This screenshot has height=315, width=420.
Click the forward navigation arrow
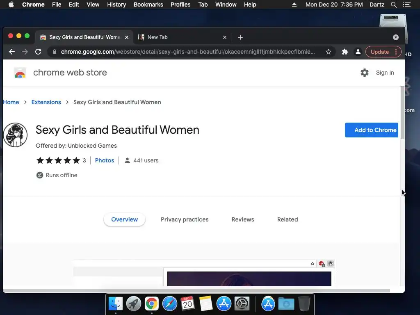(25, 52)
